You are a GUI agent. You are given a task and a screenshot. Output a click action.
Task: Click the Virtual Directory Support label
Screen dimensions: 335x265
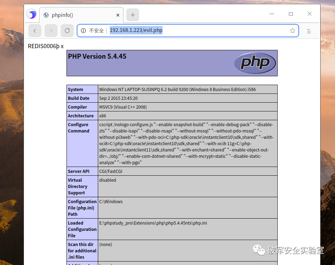(x=77, y=186)
